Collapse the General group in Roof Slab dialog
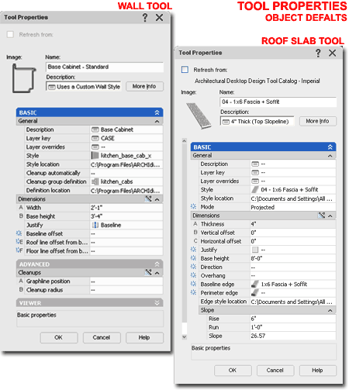 [x=330, y=156]
